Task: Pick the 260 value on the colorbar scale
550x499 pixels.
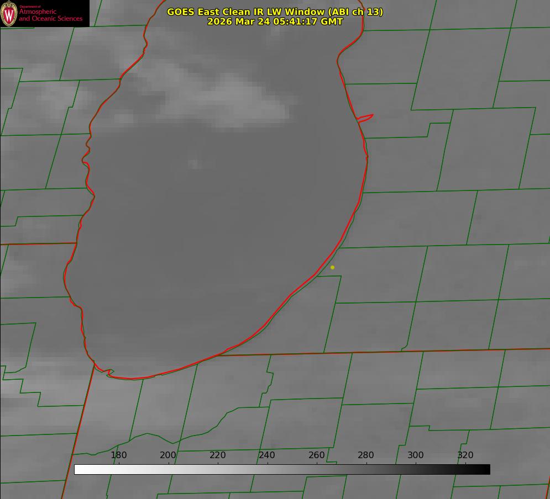Action: [316, 455]
